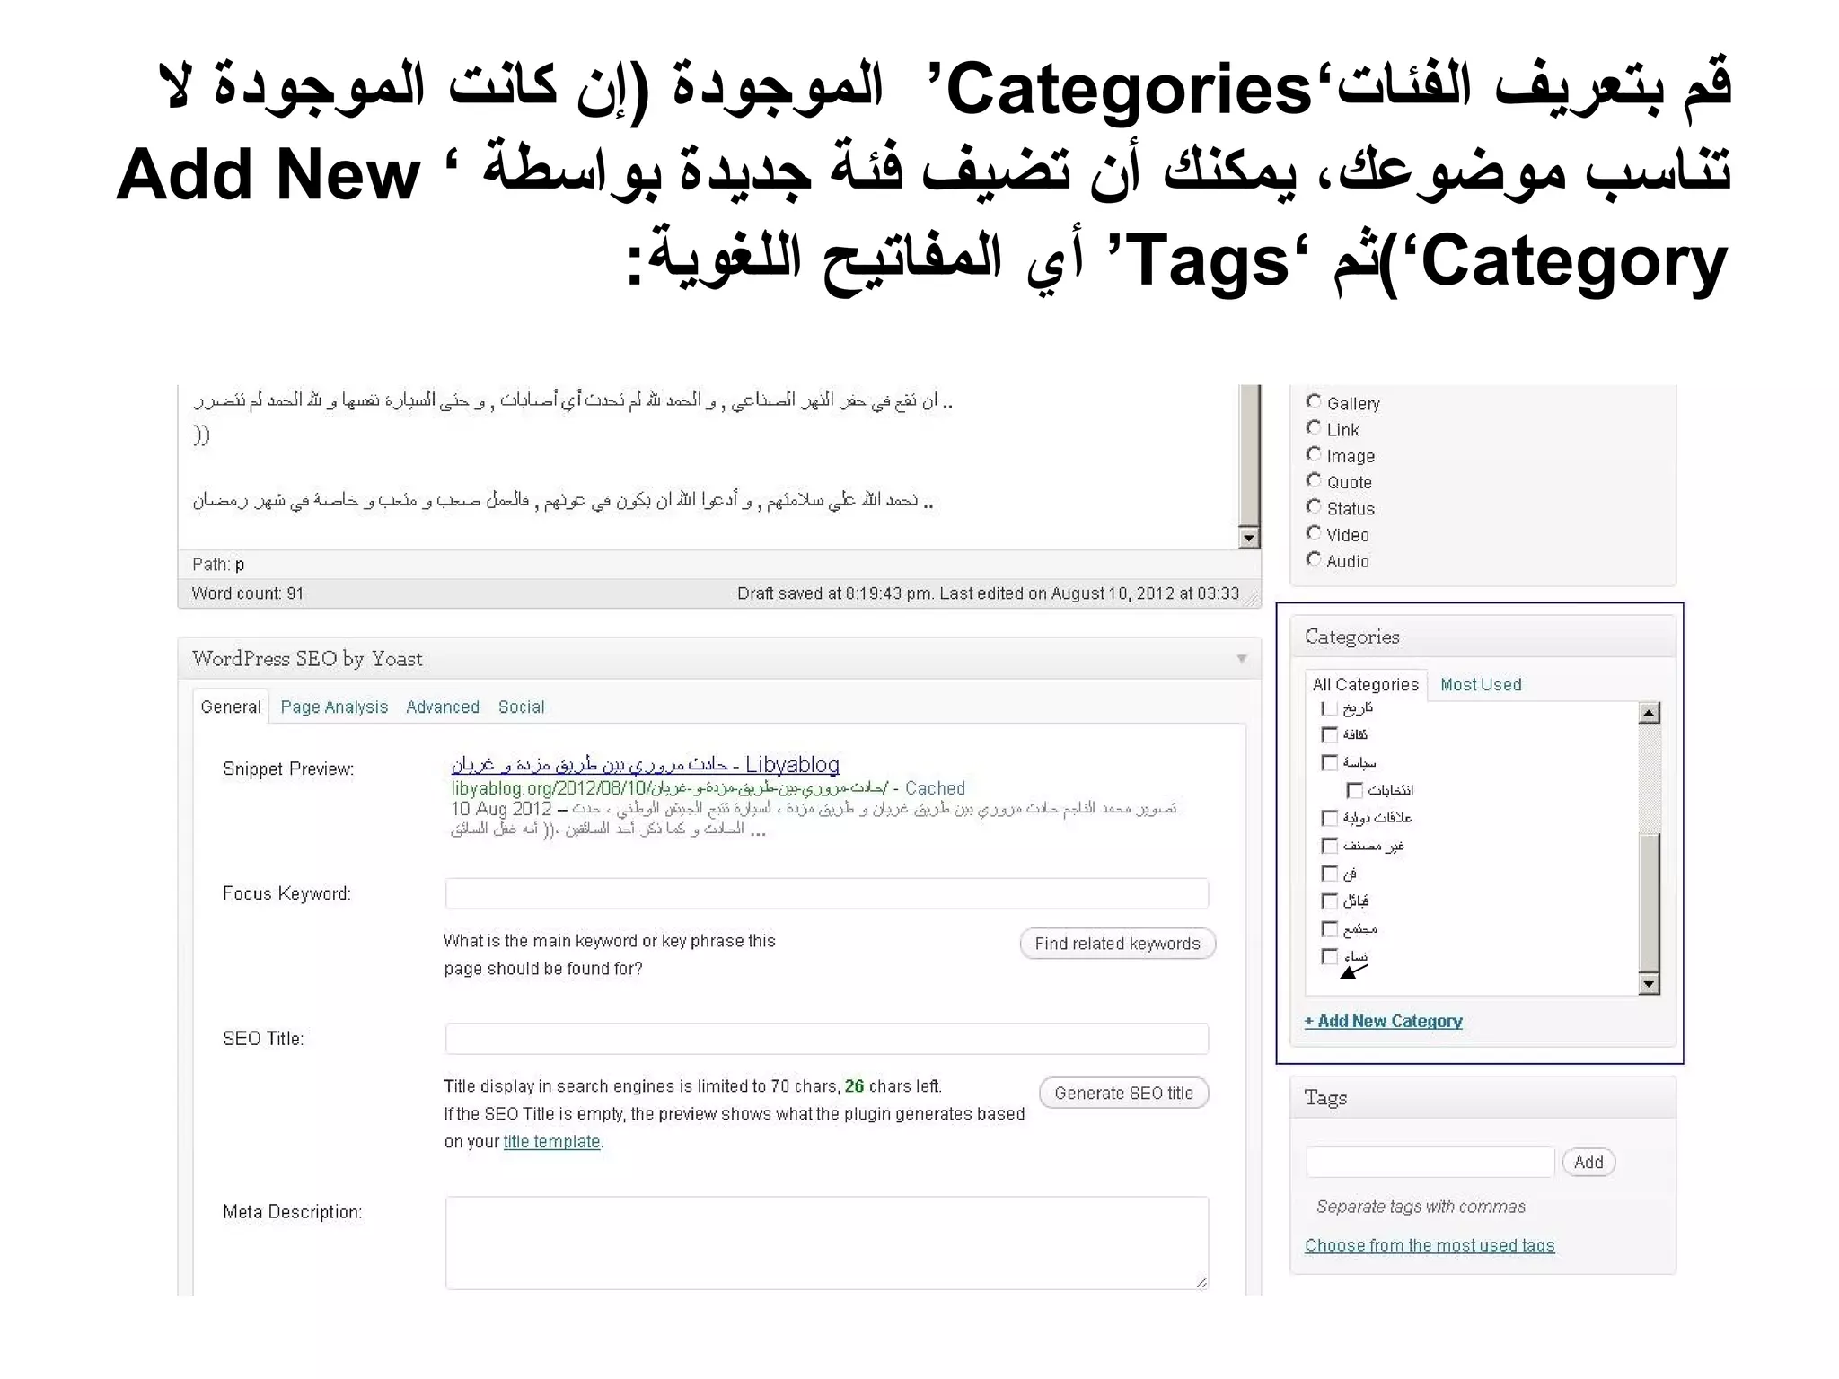The width and height of the screenshot is (1839, 1379).
Task: Click the 'Path: p' status text
Action: coord(218,564)
